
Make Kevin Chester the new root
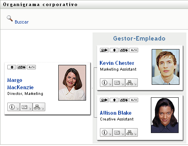click(x=104, y=50)
